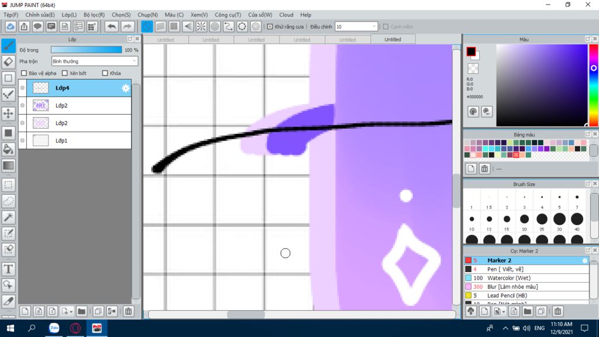Viewport: 599px width, 337px height.
Task: Select the Lớp1 layer
Action: coord(75,140)
